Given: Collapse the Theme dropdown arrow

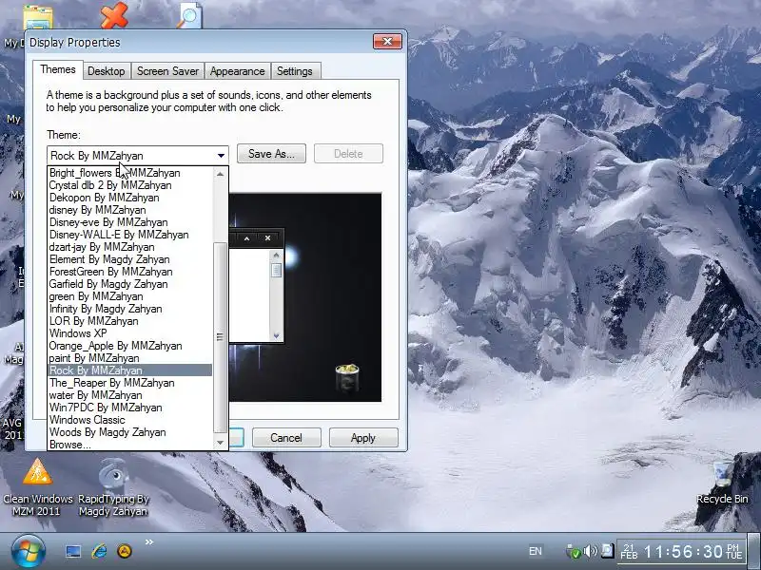Looking at the screenshot, I should tap(221, 156).
